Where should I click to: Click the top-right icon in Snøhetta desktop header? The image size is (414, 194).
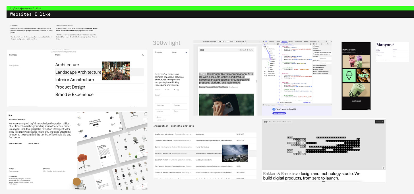pos(142,55)
